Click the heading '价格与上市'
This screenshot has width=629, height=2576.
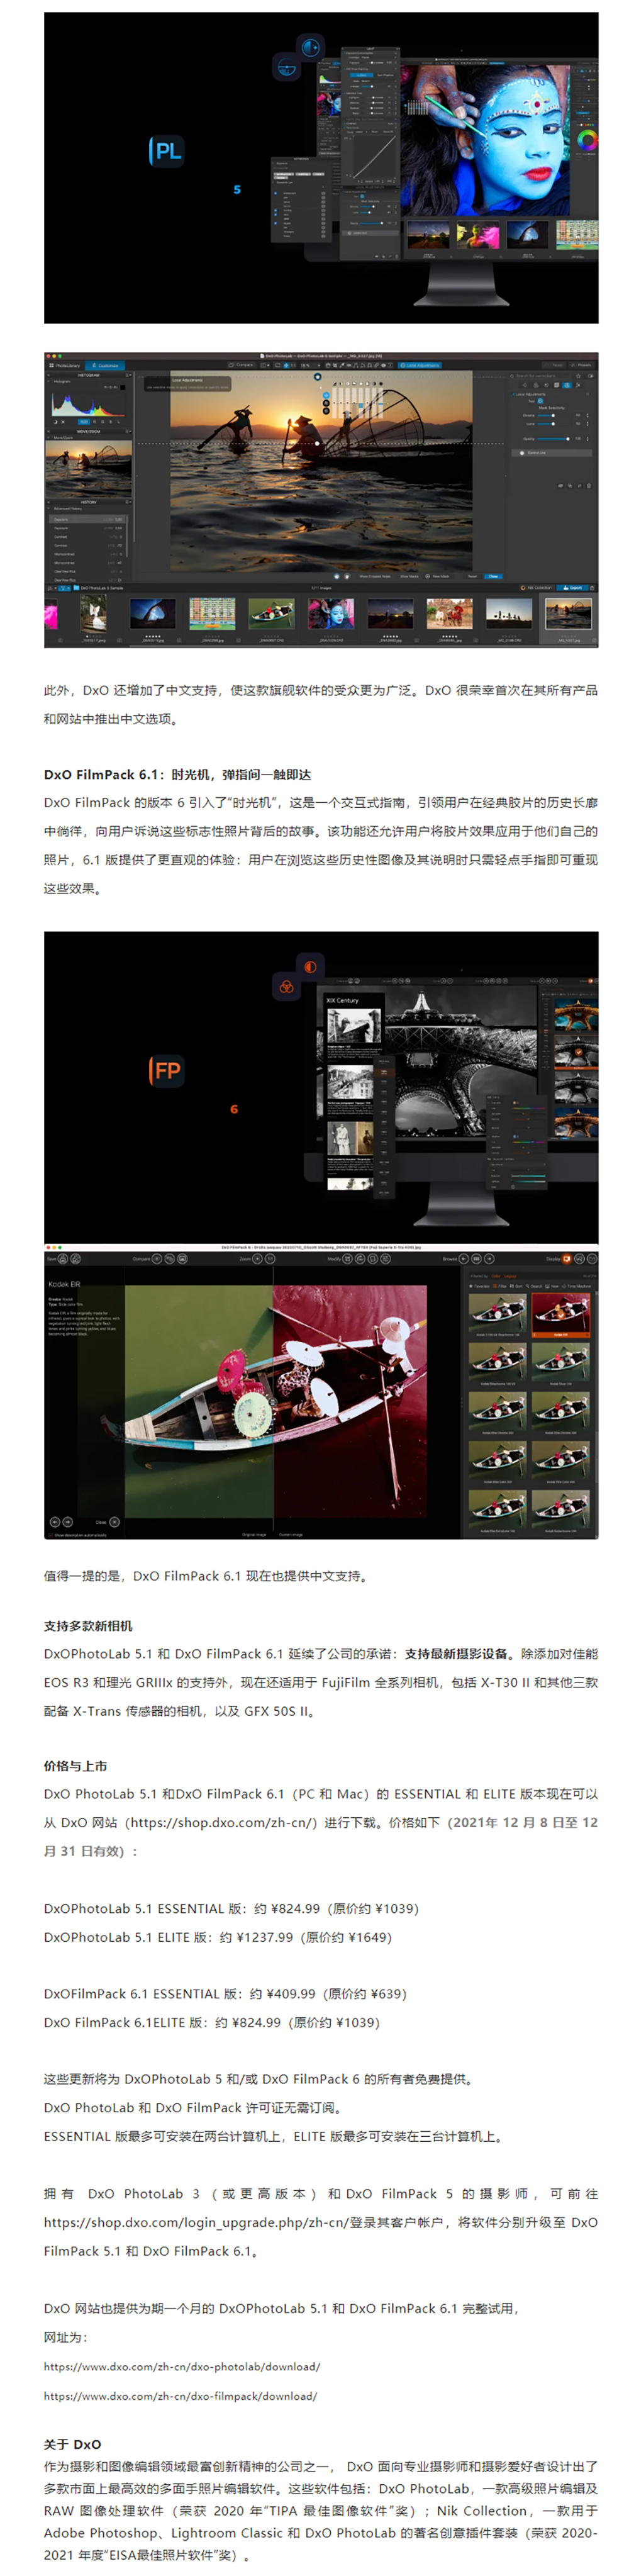(x=75, y=1766)
